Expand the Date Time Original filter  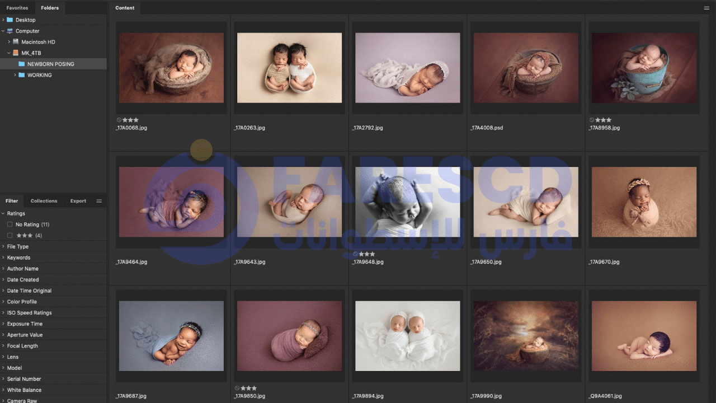(3, 290)
